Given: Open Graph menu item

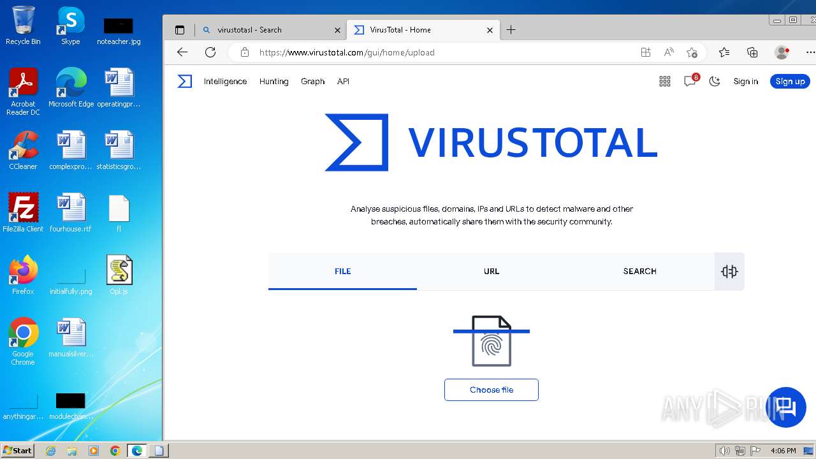Looking at the screenshot, I should pyautogui.click(x=313, y=81).
